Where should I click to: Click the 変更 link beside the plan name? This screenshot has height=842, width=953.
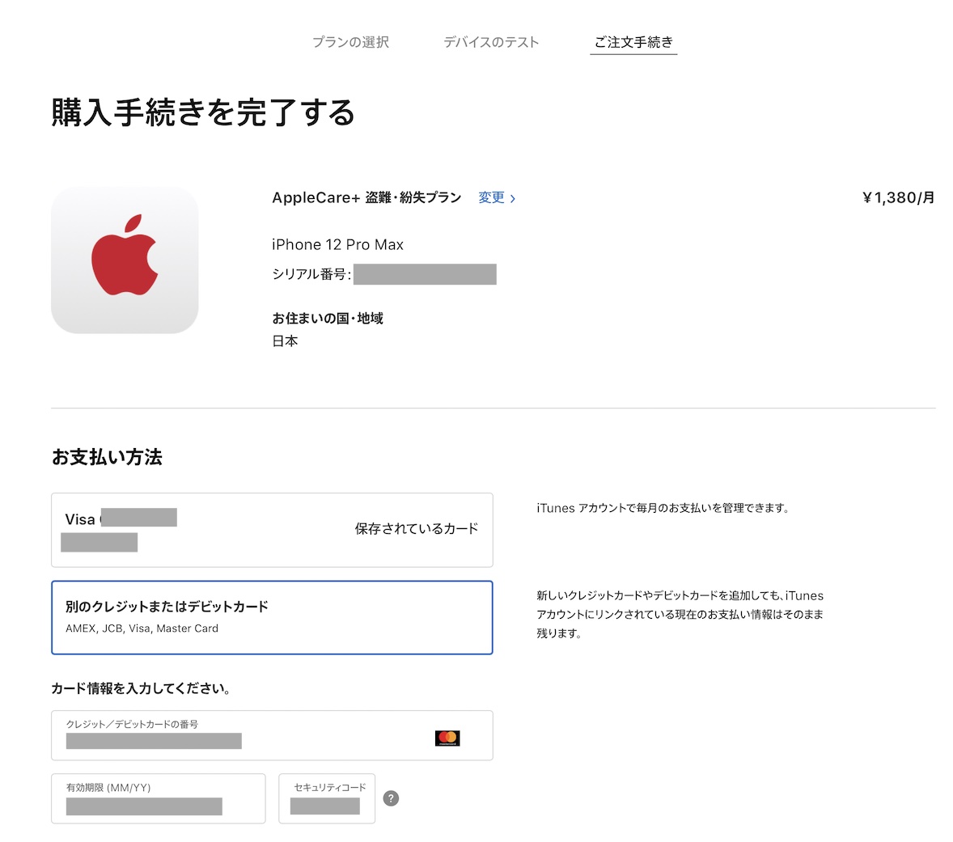click(496, 197)
